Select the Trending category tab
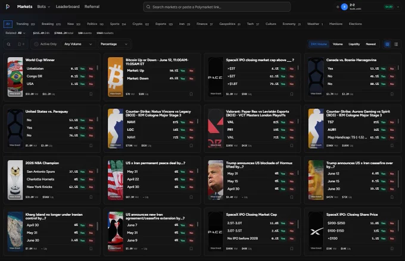The width and height of the screenshot is (405, 261). tap(26, 24)
